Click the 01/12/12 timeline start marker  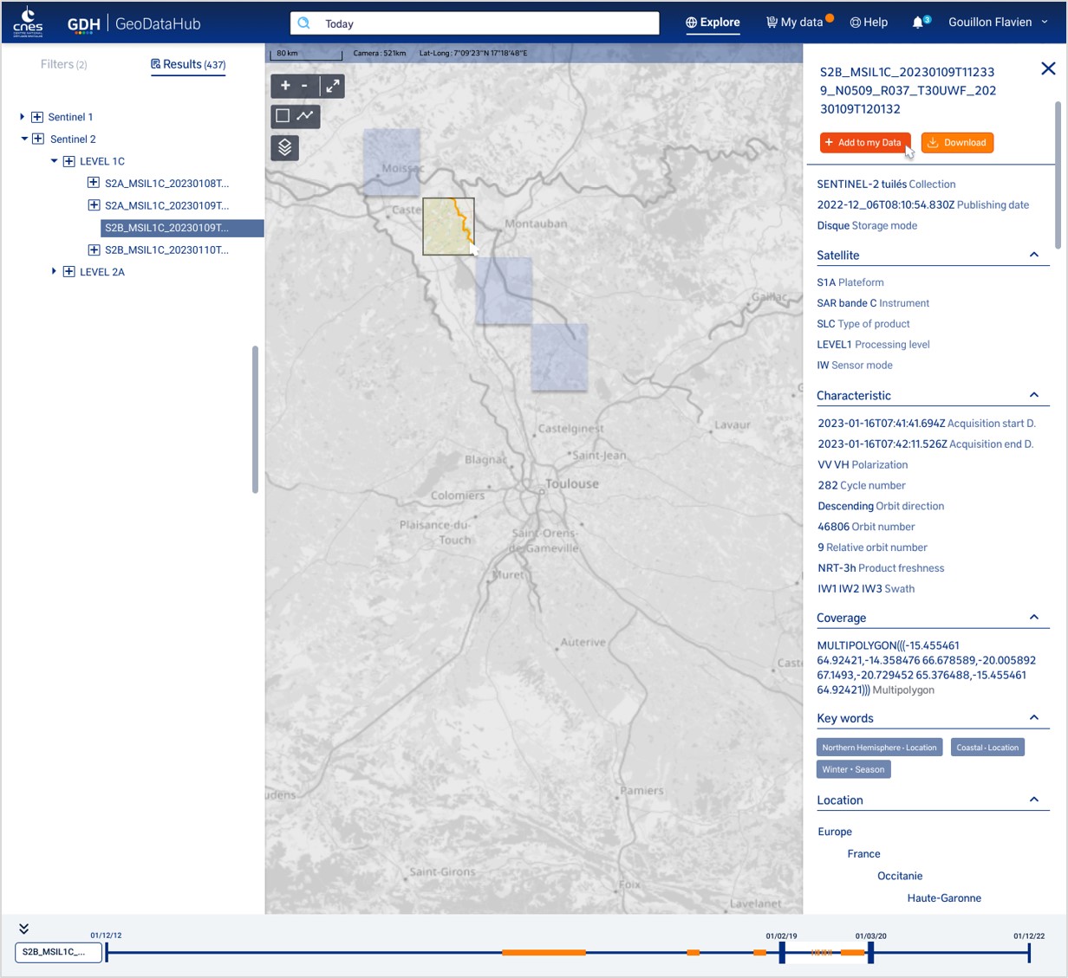107,952
